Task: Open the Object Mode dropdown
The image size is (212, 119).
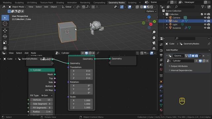Action: (x=17, y=7)
